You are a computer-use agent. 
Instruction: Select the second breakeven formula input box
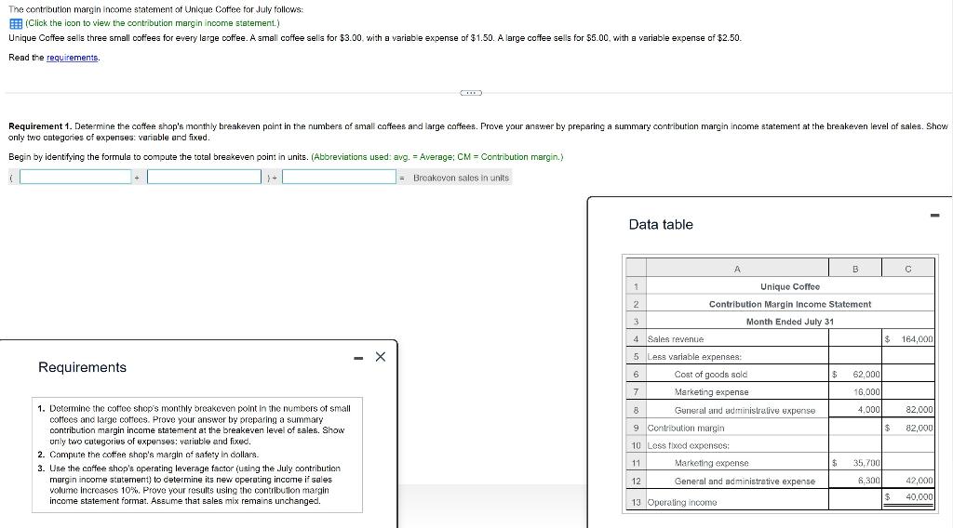204,177
